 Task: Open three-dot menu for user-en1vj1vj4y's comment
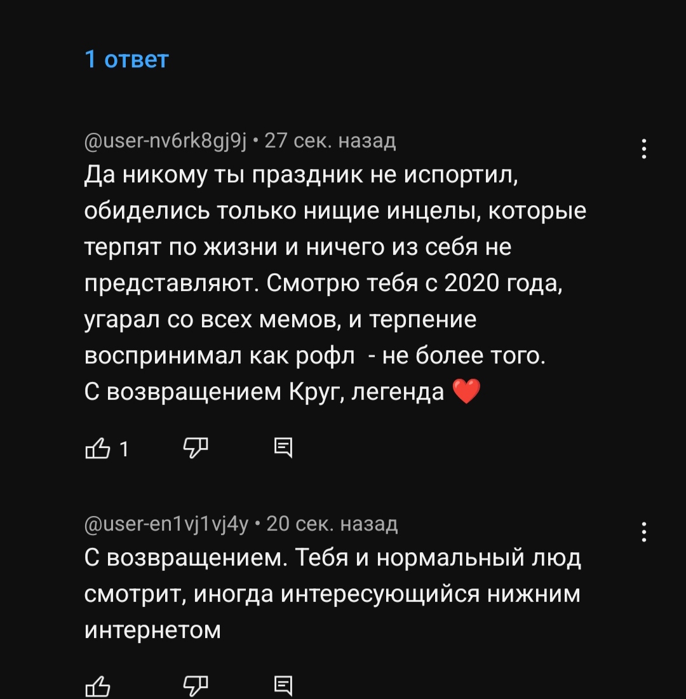[644, 532]
